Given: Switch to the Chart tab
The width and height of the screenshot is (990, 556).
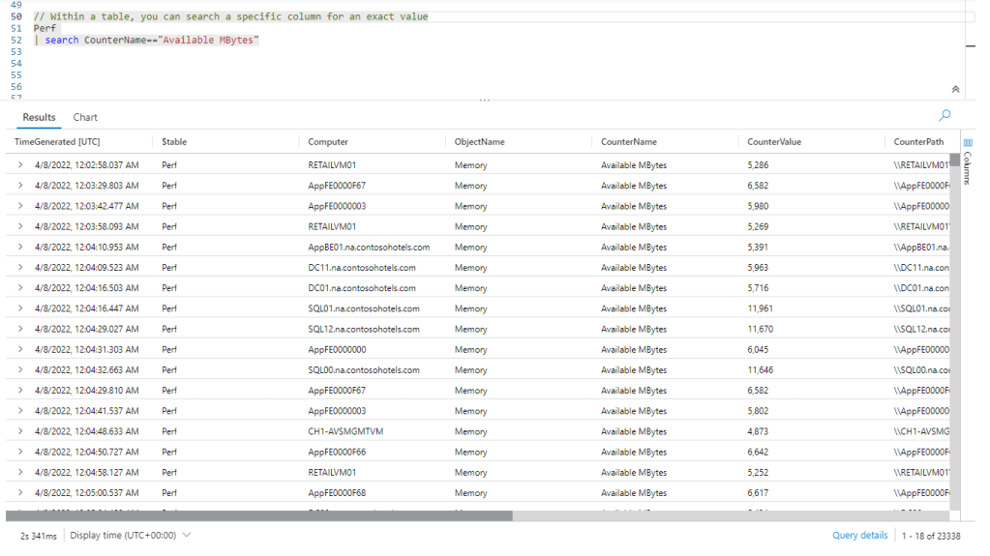Looking at the screenshot, I should pyautogui.click(x=85, y=117).
